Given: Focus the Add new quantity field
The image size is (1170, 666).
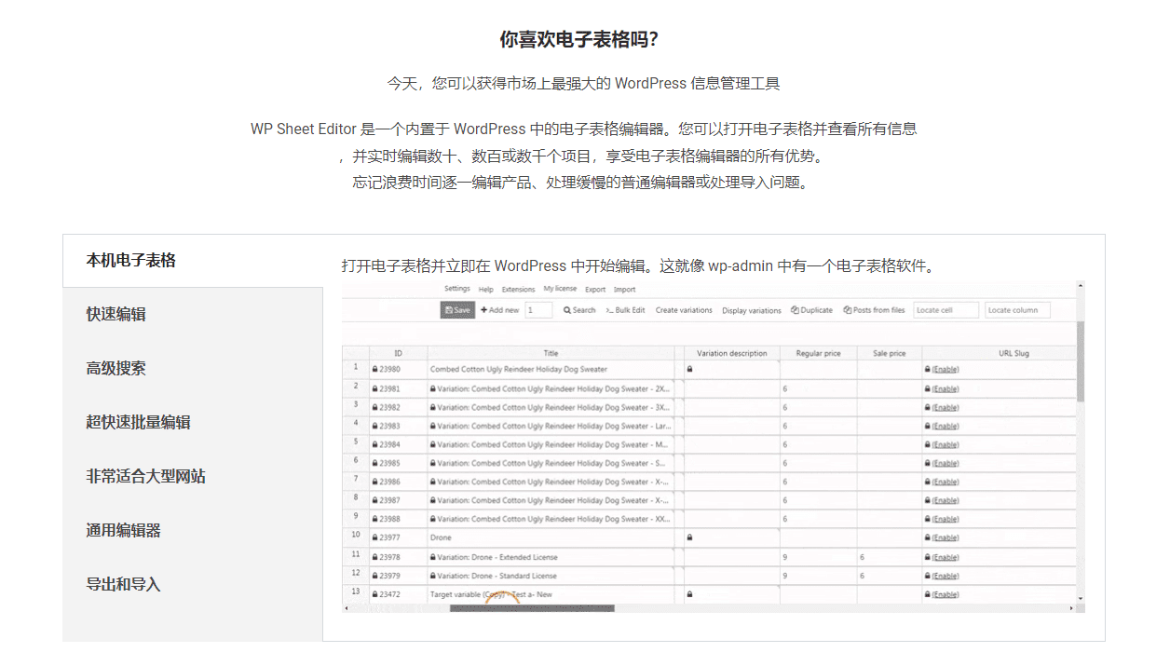Looking at the screenshot, I should 538,310.
